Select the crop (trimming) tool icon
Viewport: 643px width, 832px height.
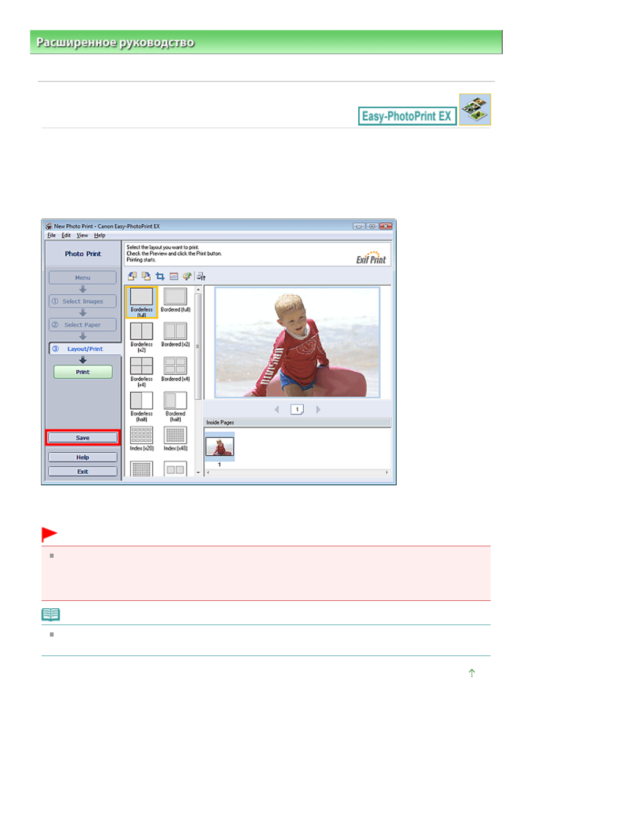160,276
